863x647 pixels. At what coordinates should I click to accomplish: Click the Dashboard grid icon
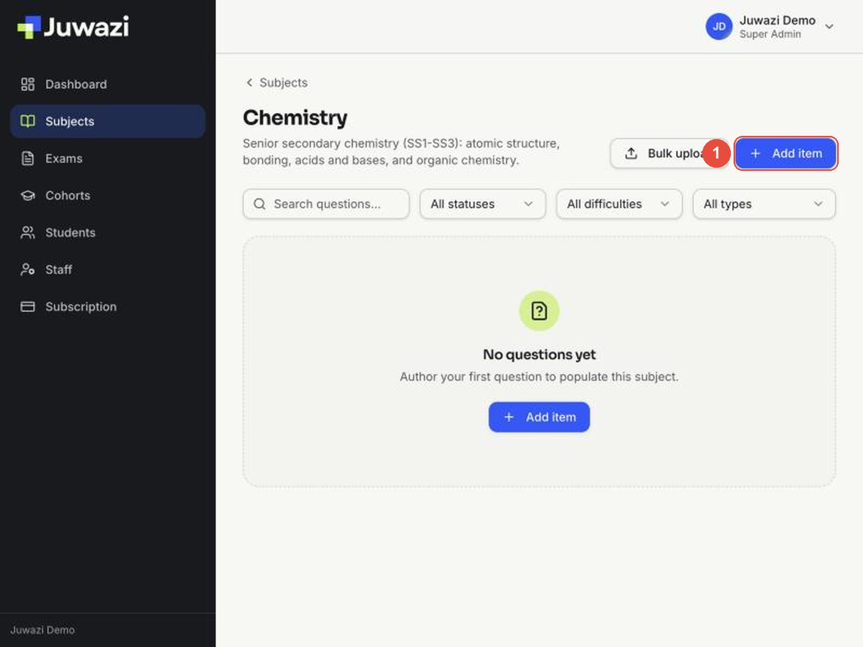click(28, 84)
